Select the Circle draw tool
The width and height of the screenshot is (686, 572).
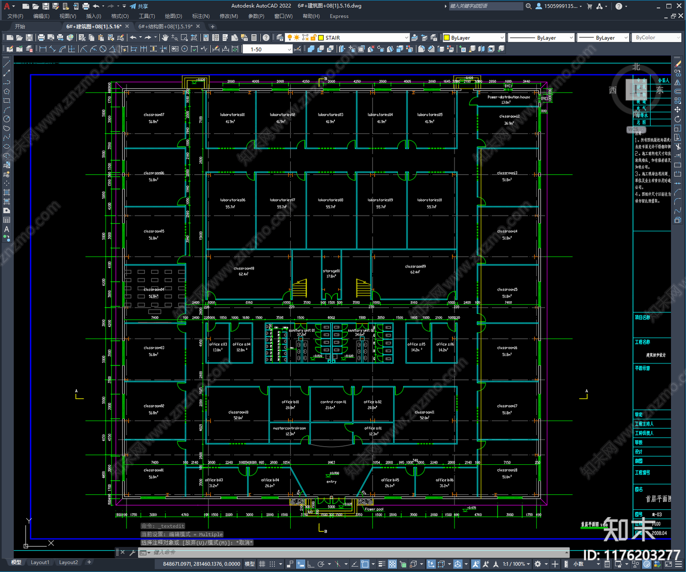[x=6, y=119]
